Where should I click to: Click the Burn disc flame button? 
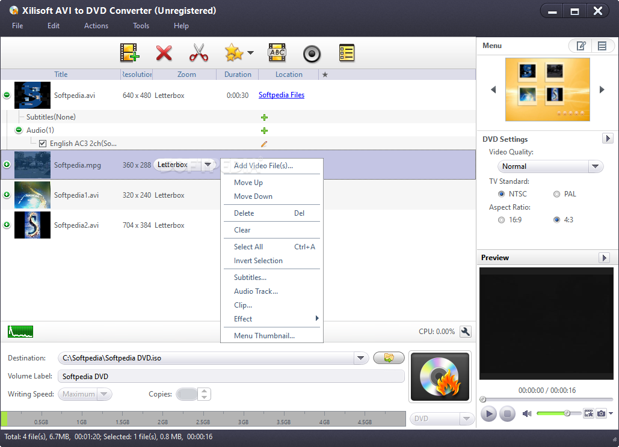point(440,377)
